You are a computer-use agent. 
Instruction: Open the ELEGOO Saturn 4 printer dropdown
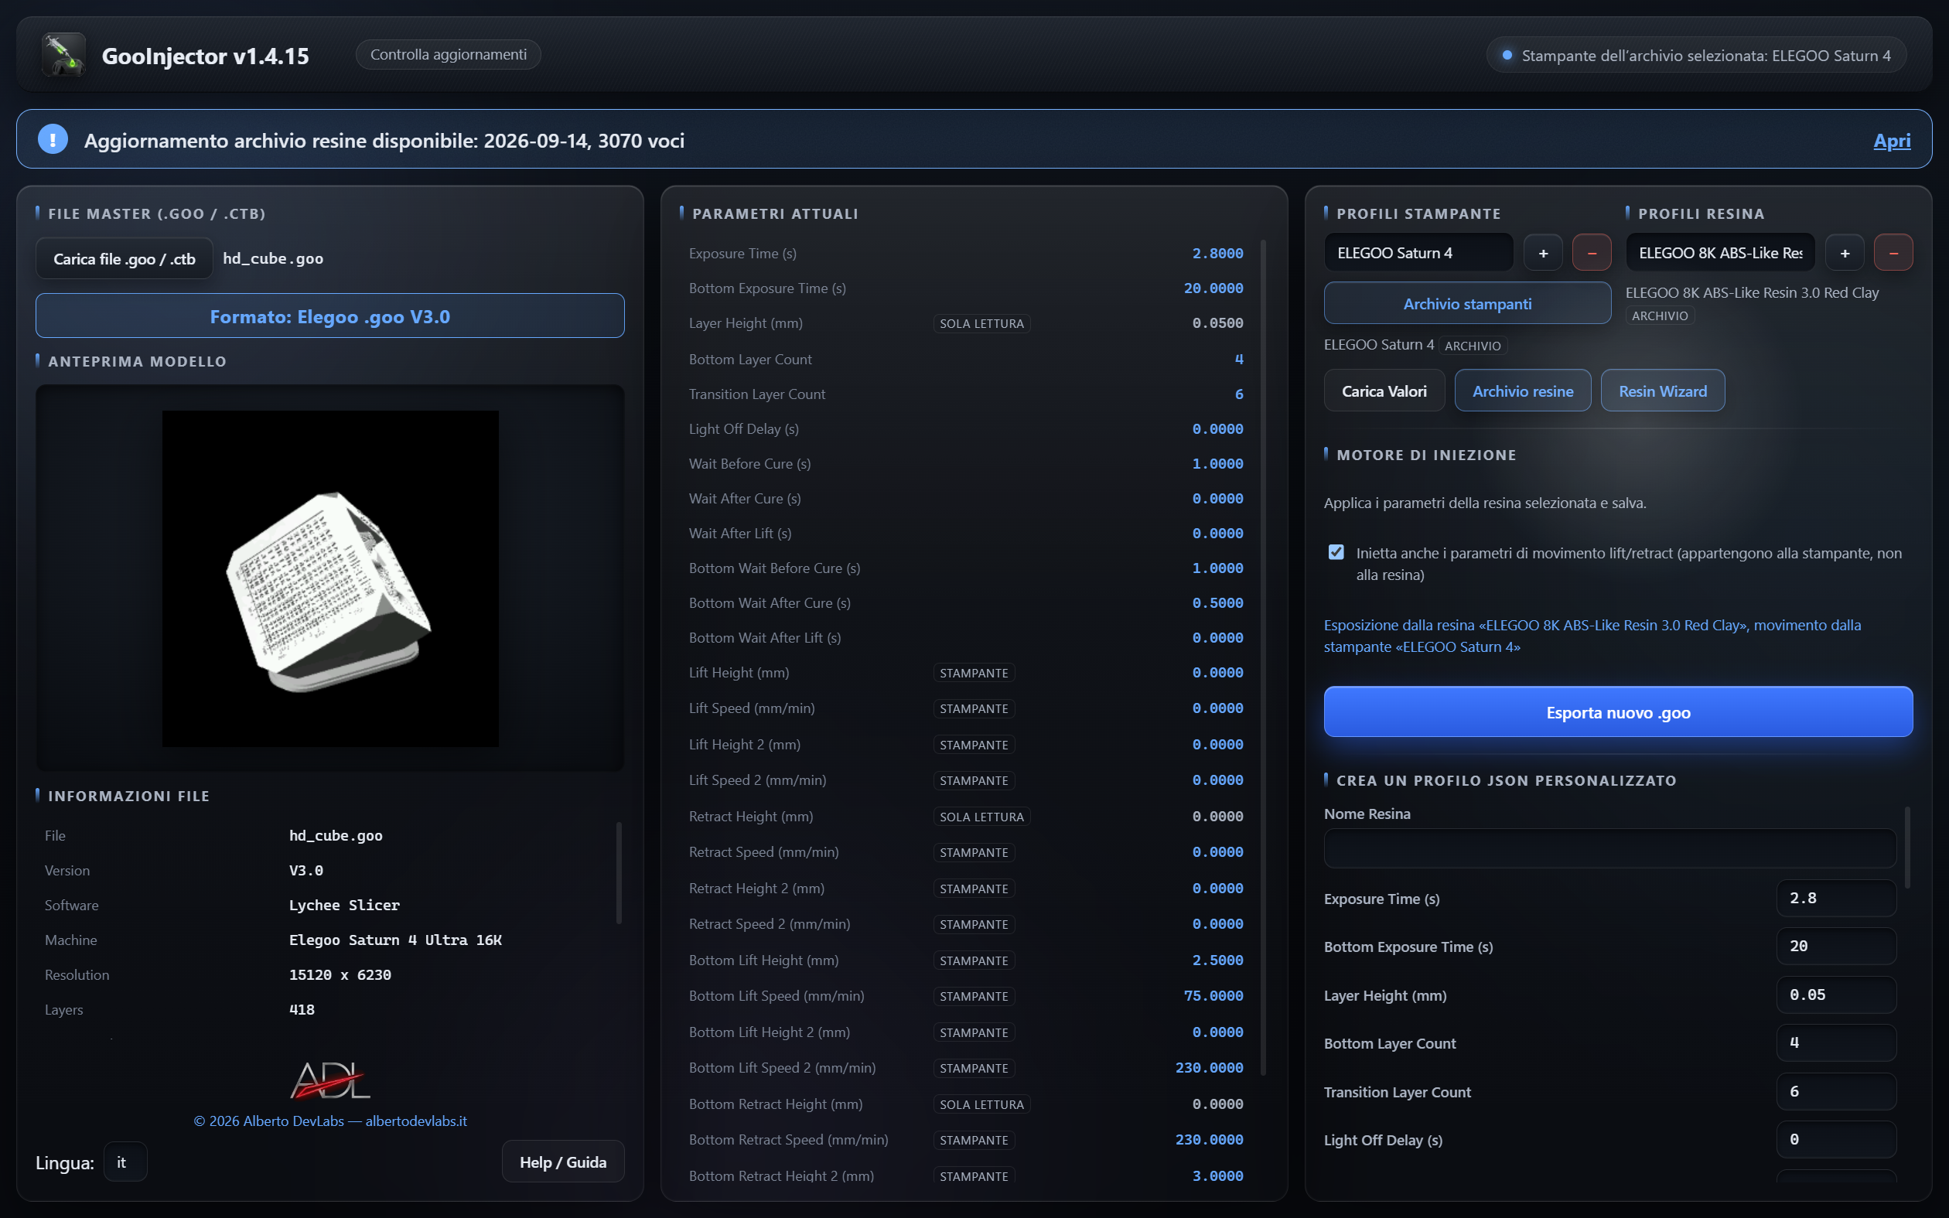tap(1419, 253)
